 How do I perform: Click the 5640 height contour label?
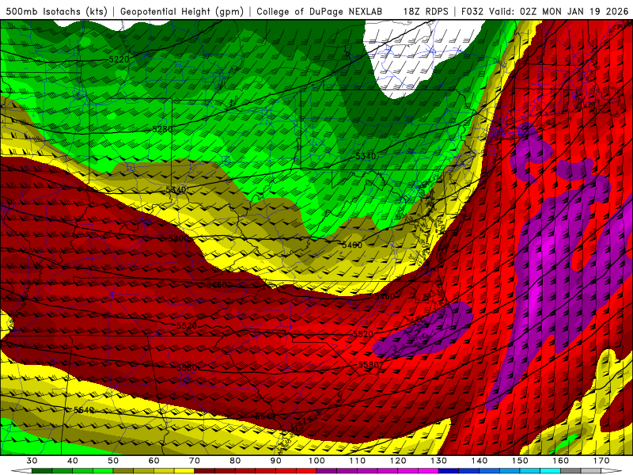click(x=83, y=410)
